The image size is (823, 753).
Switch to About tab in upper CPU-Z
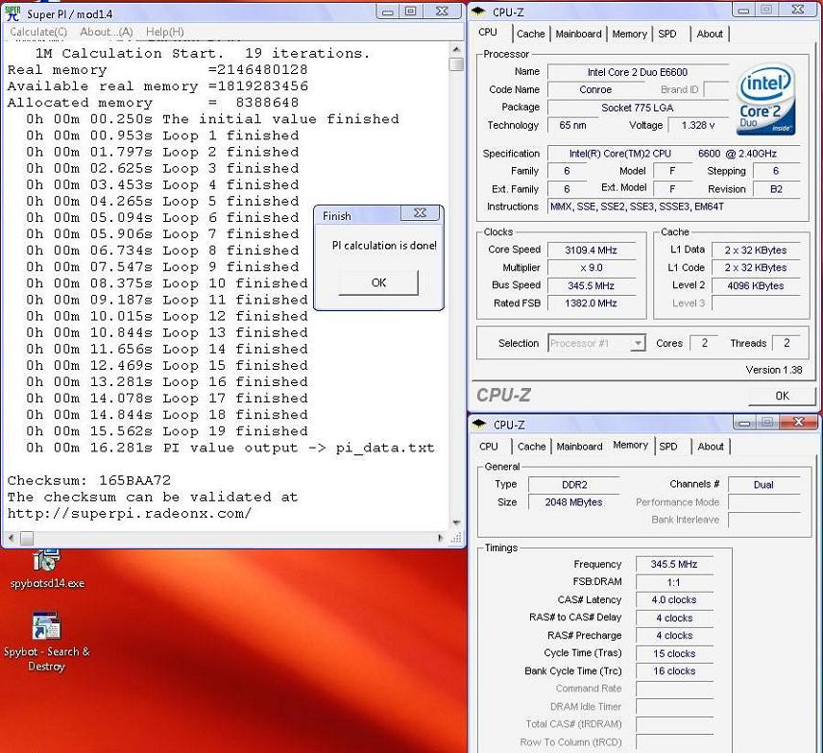coord(710,34)
